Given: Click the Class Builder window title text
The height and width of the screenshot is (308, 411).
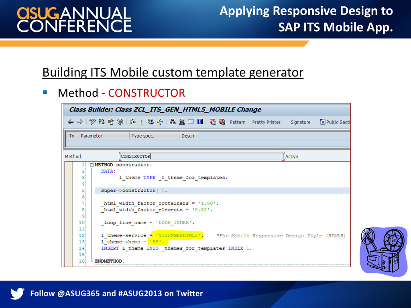Looking at the screenshot, I should (x=165, y=109).
